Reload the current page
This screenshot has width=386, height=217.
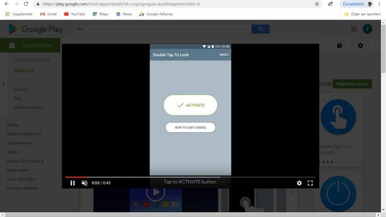click(x=26, y=4)
